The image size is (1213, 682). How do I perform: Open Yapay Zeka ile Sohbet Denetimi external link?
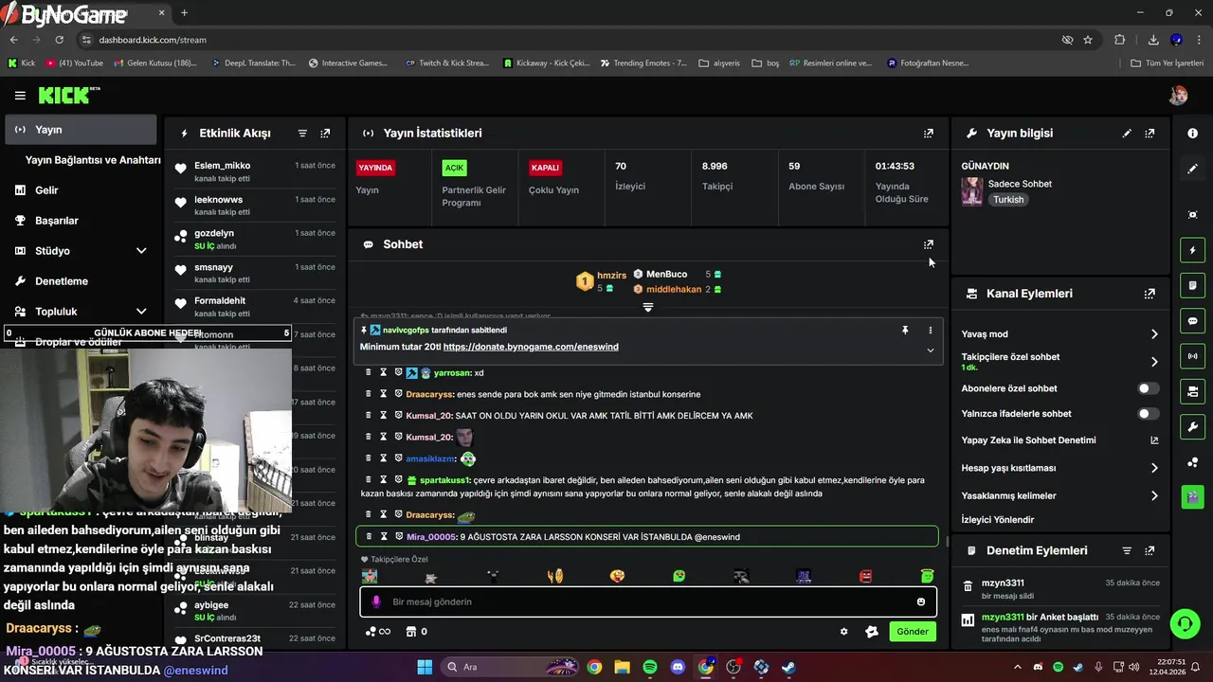pyautogui.click(x=1154, y=440)
